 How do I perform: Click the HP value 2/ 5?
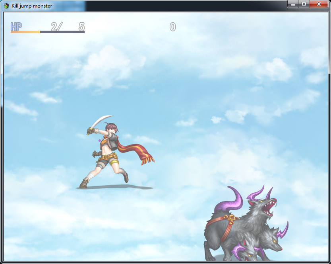coord(68,27)
